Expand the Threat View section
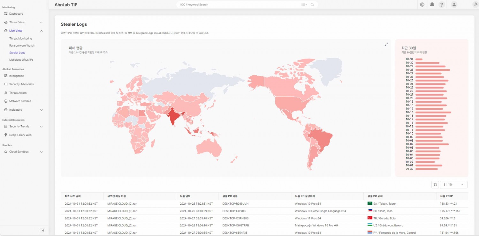The width and height of the screenshot is (479, 236). click(x=41, y=22)
